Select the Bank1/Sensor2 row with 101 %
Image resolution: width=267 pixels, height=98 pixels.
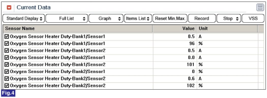point(131,65)
